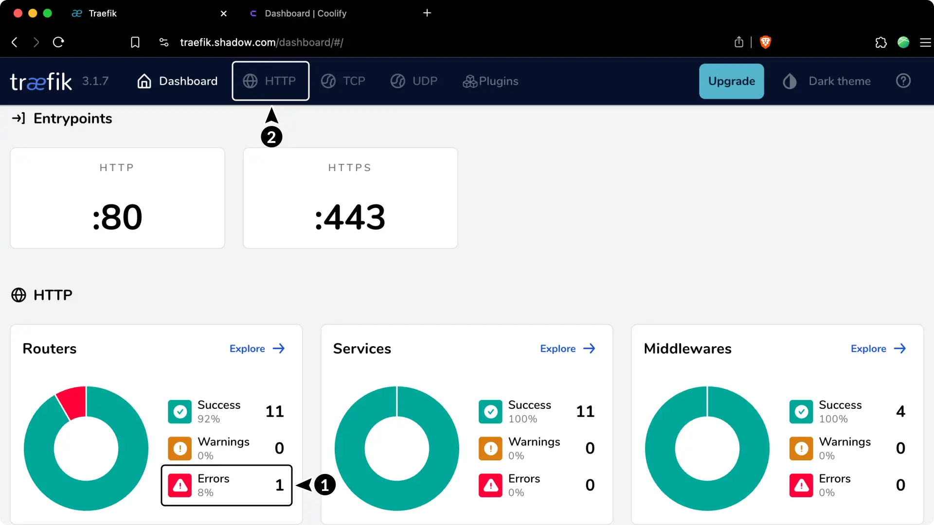The height and width of the screenshot is (525, 934).
Task: Click the address bar URL
Action: click(x=262, y=42)
